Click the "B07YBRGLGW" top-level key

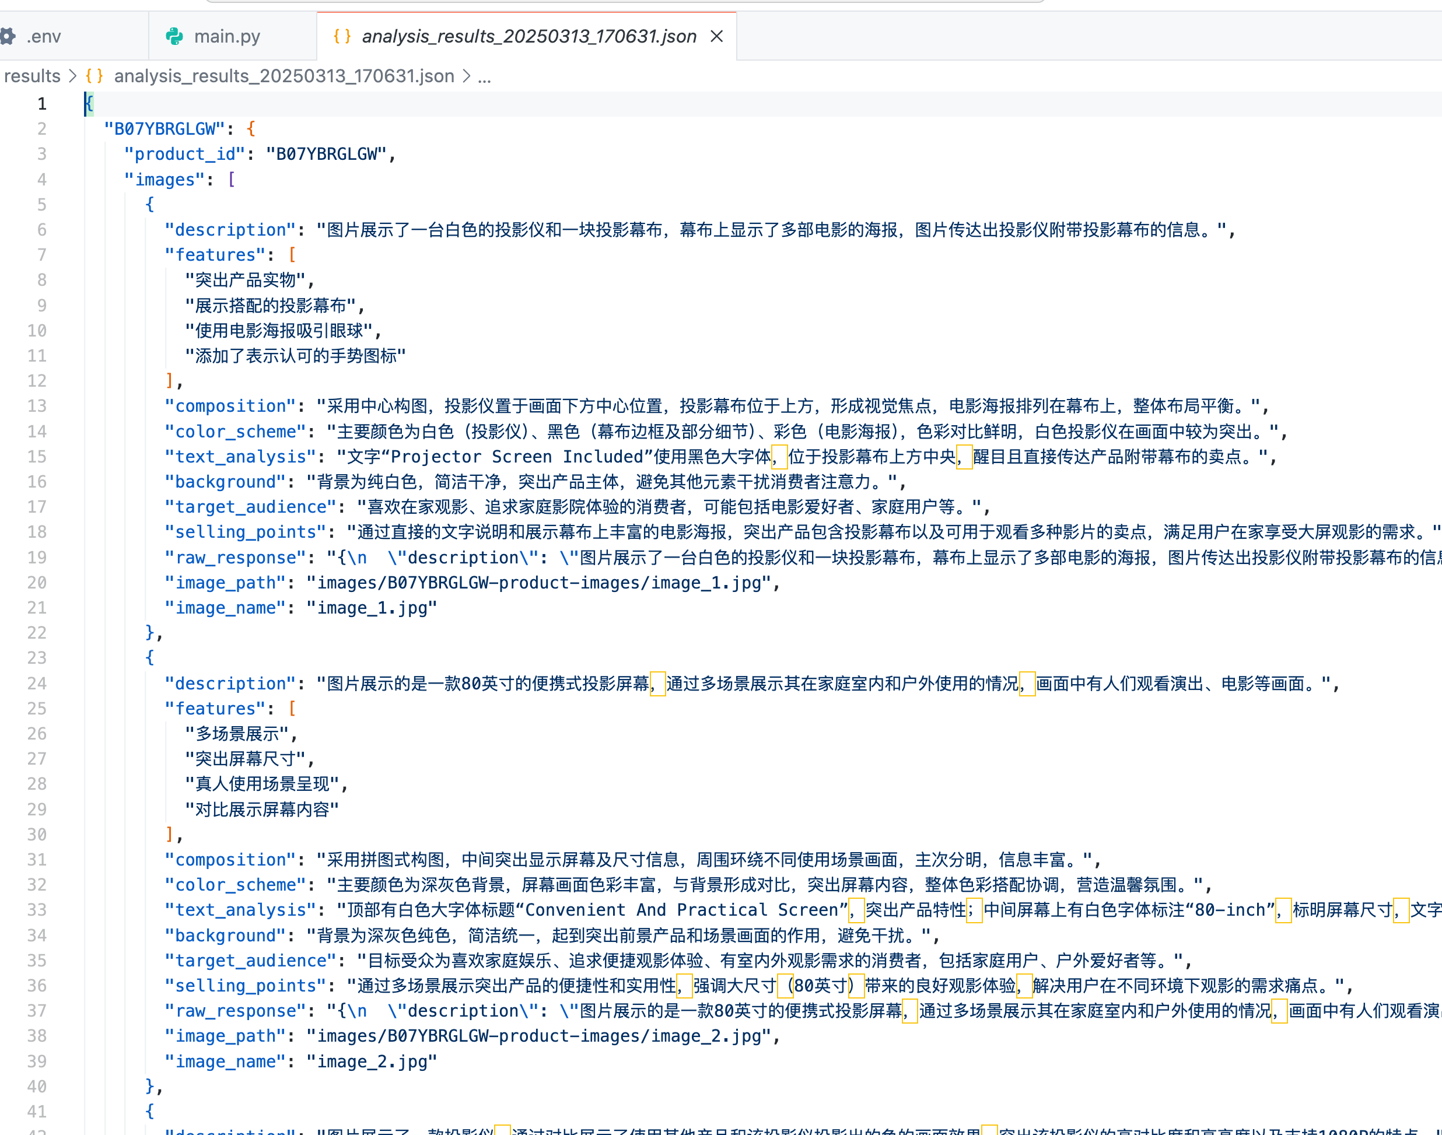(x=164, y=129)
